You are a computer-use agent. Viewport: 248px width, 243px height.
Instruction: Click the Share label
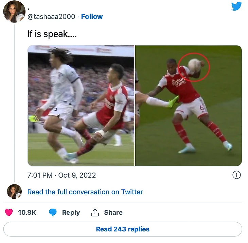pos(113,213)
